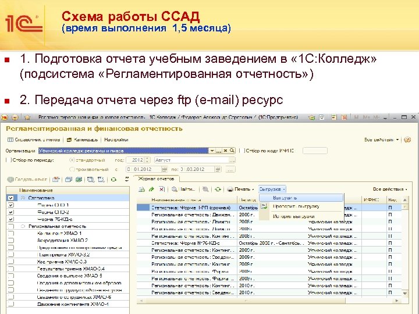Click the M+ memory button in title bar
This screenshot has width=419, height=314.
coord(367,117)
